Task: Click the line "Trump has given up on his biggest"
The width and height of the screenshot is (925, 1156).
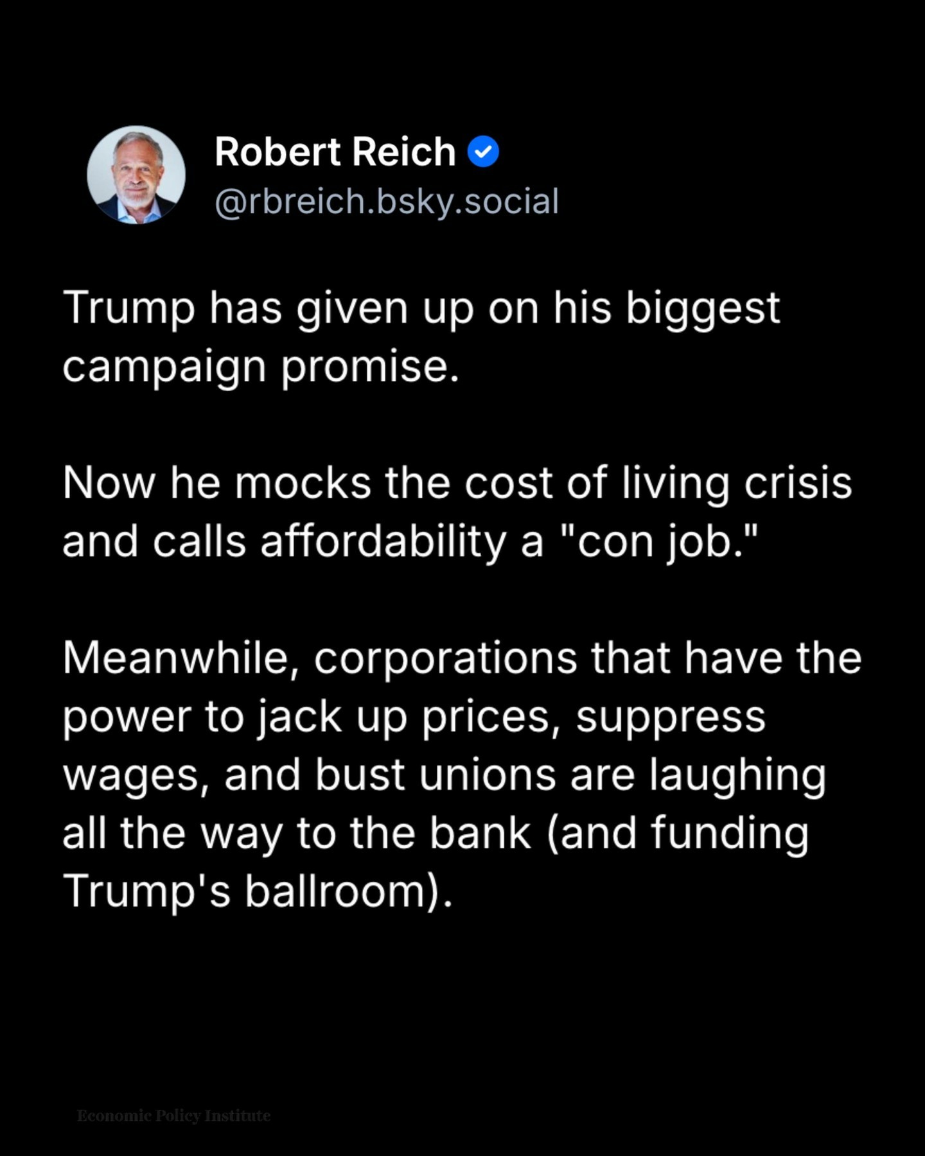Action: click(421, 308)
